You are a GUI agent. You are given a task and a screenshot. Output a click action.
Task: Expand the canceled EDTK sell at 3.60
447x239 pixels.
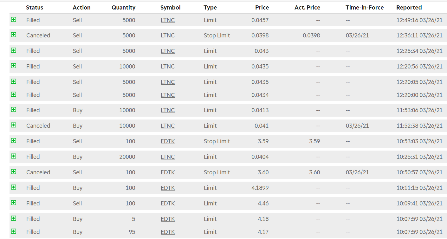tap(14, 172)
